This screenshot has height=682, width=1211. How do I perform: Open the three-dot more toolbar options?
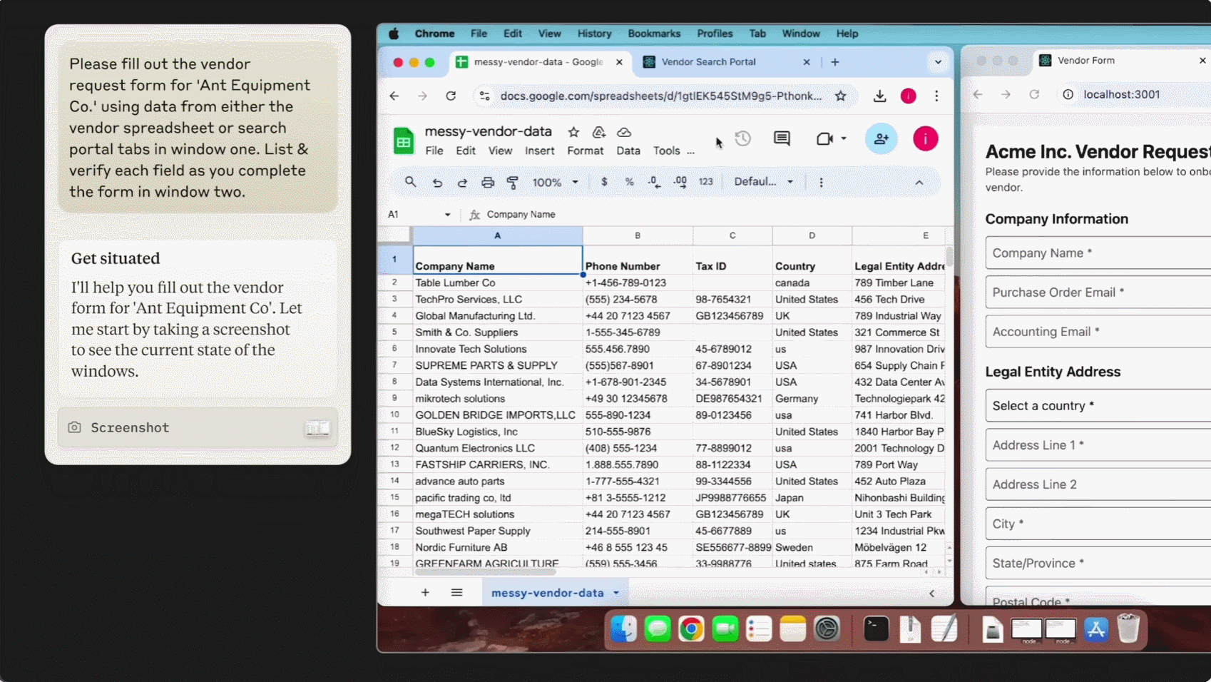click(x=821, y=183)
